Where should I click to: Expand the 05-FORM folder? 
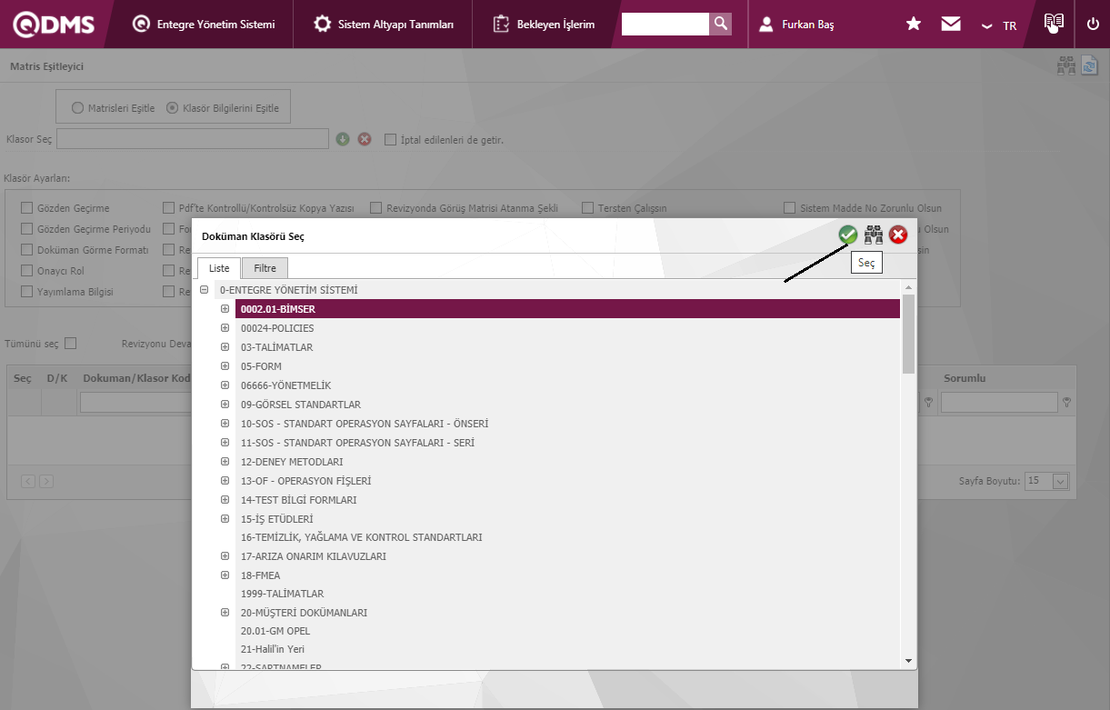tap(225, 366)
